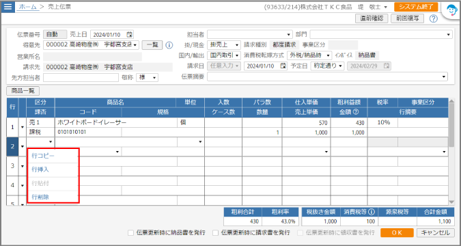Click the 金額 help question mark icon
The image size is (461, 246).
click(356, 112)
